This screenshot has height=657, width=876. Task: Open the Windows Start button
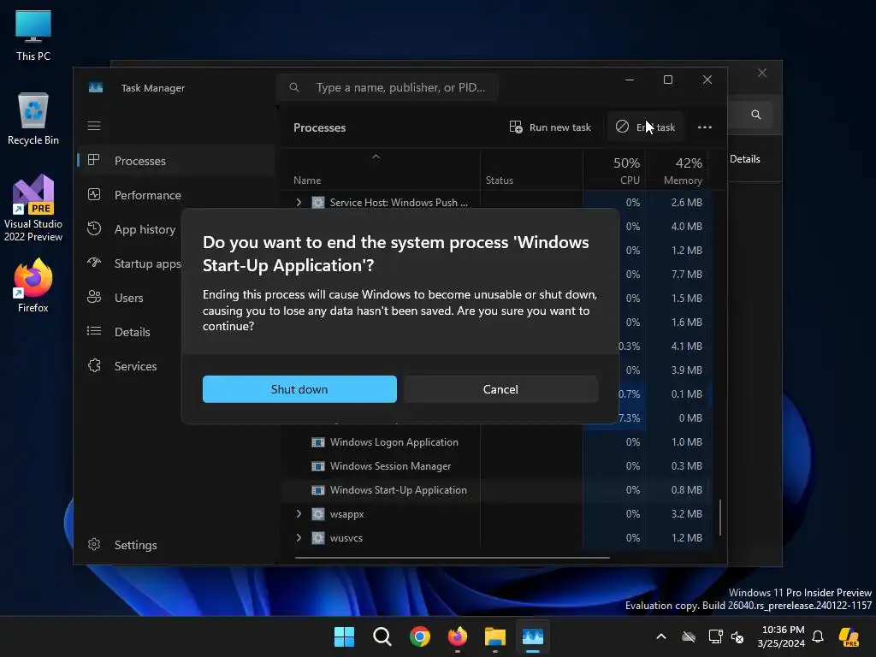[x=344, y=636]
